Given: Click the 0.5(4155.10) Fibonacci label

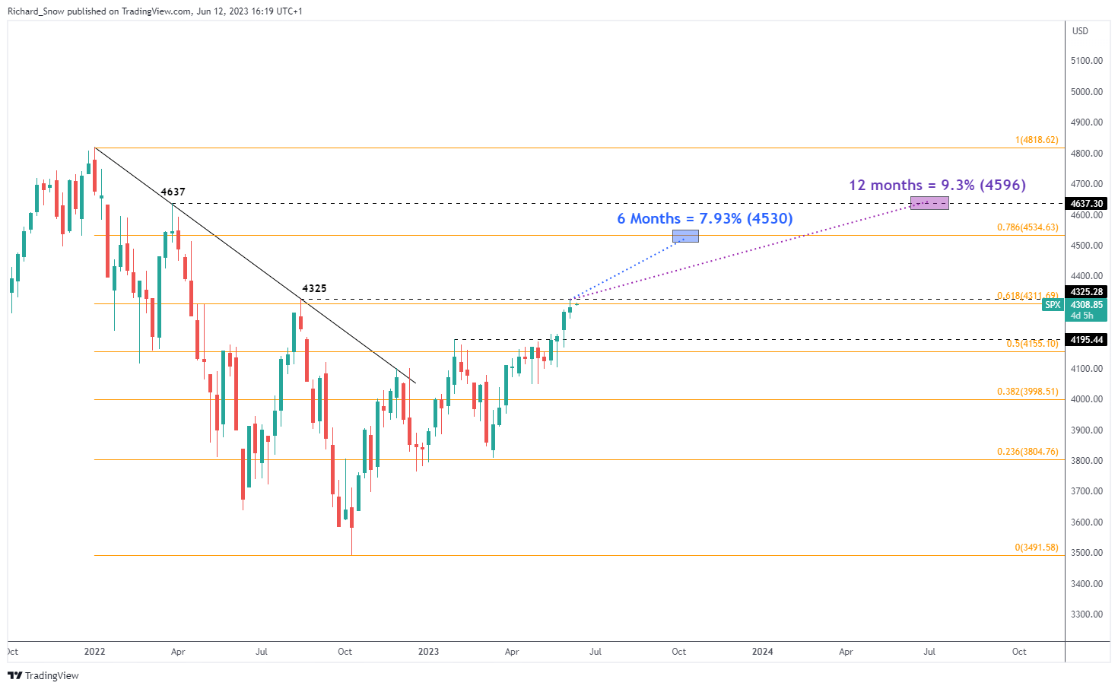Looking at the screenshot, I should click(1032, 344).
